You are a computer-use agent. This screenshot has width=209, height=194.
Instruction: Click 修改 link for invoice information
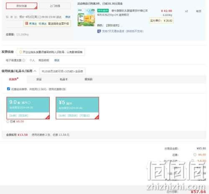pyautogui.click(x=57, y=60)
